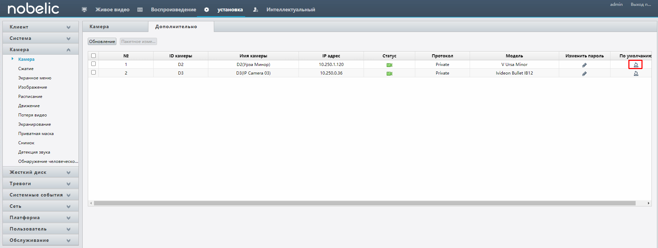Open Камера item in sidebar list
This screenshot has height=248, width=658.
26,59
